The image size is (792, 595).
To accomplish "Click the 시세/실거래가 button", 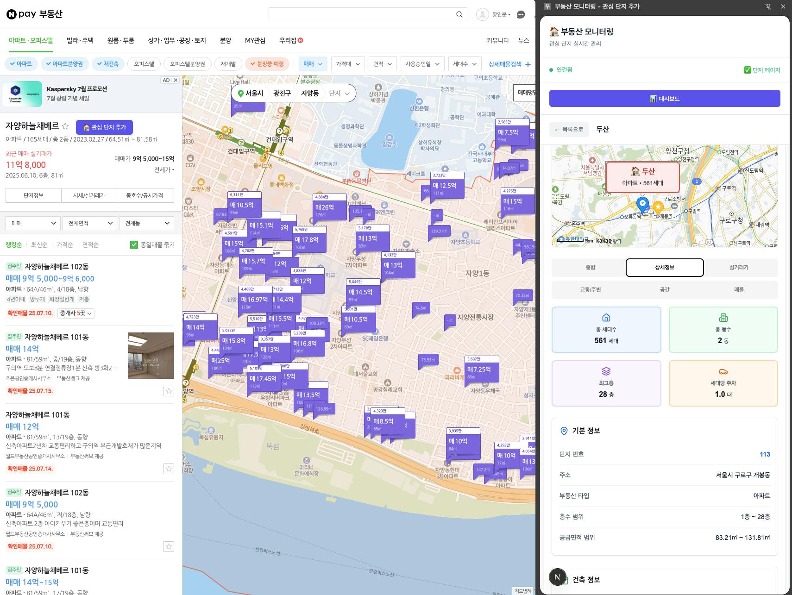I will [x=89, y=195].
